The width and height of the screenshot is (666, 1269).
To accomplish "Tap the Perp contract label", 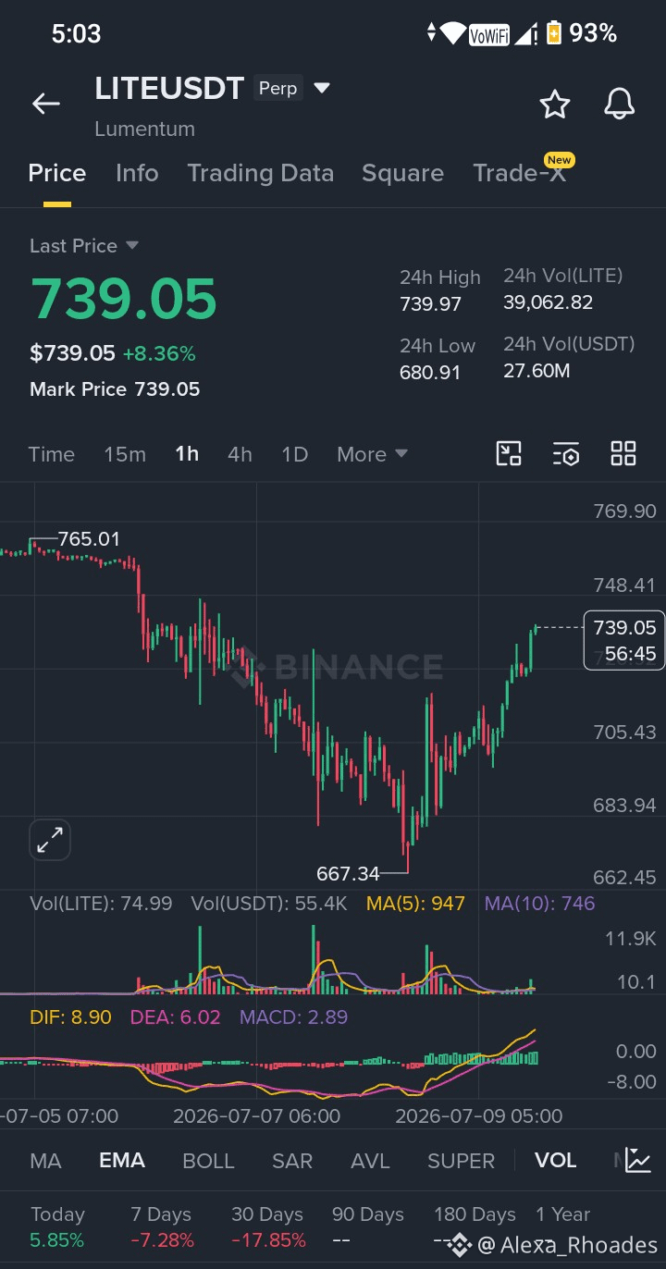I will [x=277, y=88].
